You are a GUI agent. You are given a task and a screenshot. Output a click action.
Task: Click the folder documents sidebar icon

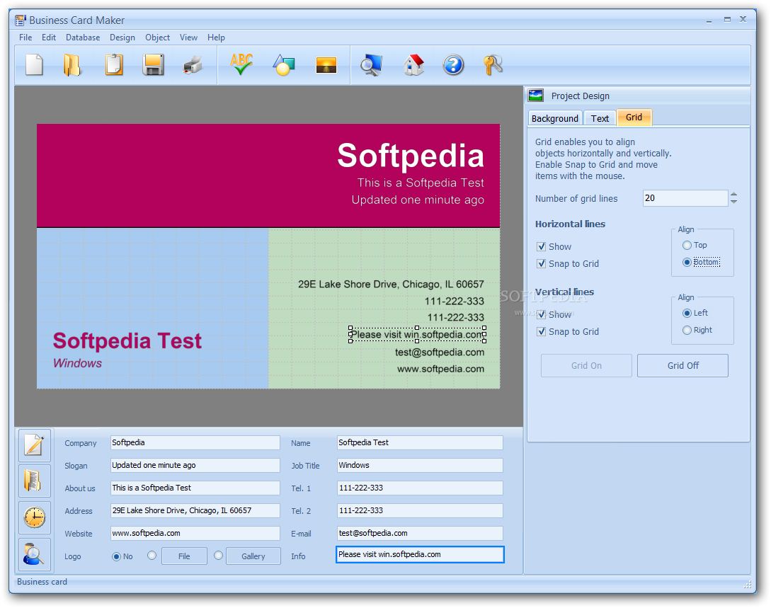coord(35,481)
